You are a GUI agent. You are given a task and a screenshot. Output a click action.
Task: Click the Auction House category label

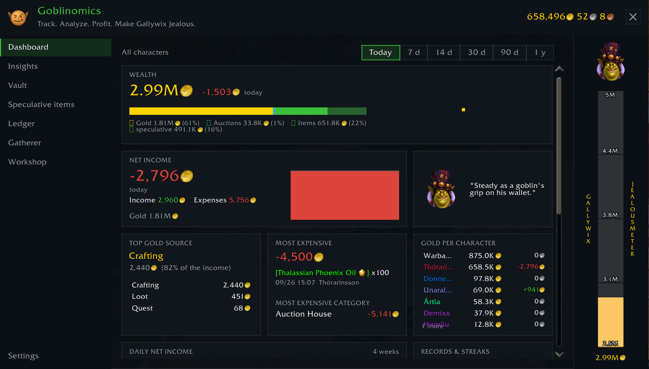(303, 314)
